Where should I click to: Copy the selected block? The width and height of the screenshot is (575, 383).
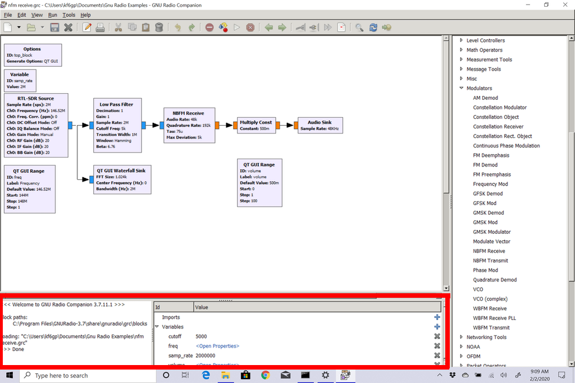132,27
